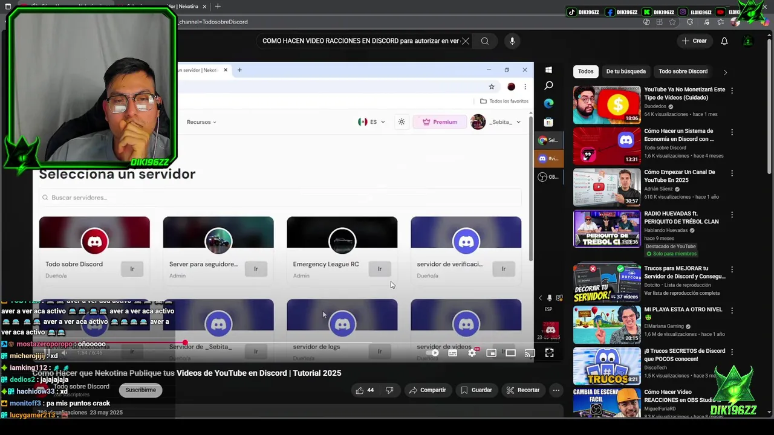Open options for Cómo Empezar Un Canal video
Viewport: 774px width, 435px height.
coord(732,173)
